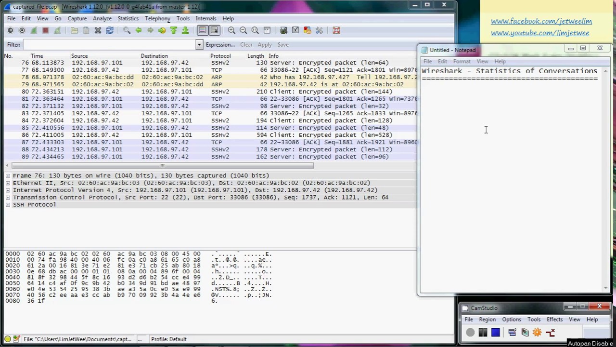This screenshot has width=616, height=347.
Task: Sort packets by the Time column
Action: pyautogui.click(x=37, y=56)
